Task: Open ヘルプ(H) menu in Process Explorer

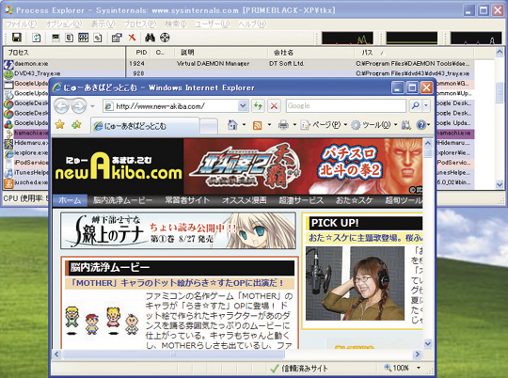Action: [252, 24]
